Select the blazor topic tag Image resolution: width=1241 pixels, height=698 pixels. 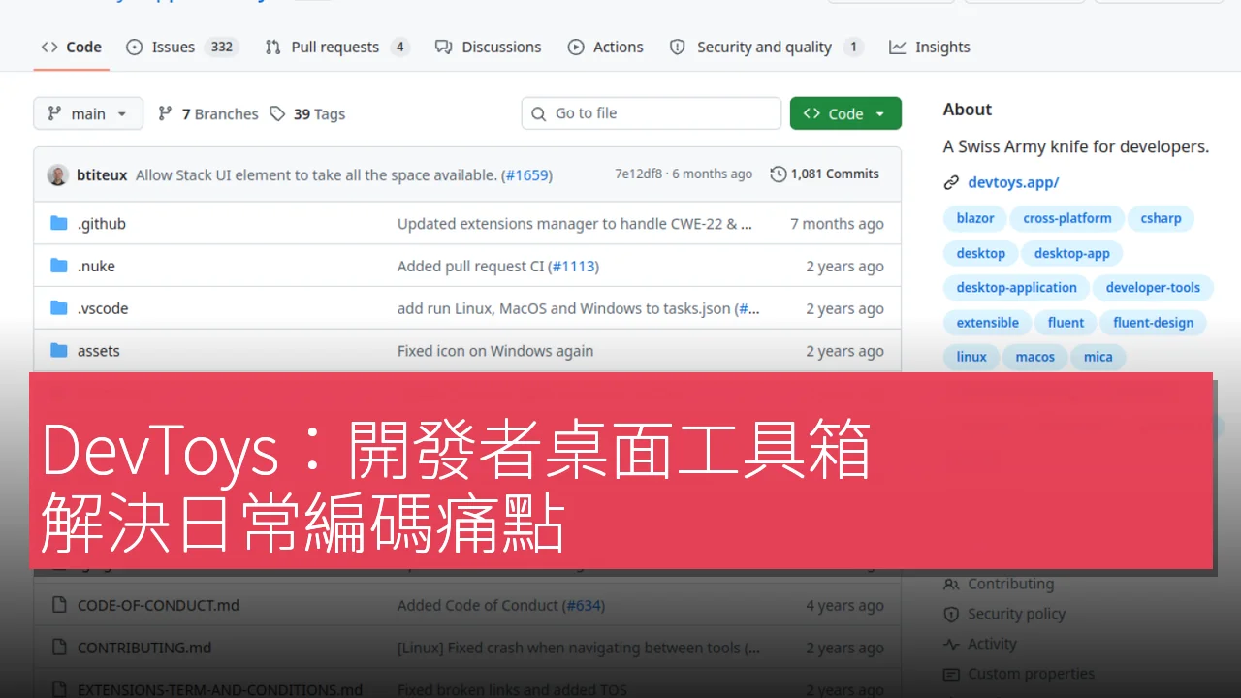tap(975, 218)
